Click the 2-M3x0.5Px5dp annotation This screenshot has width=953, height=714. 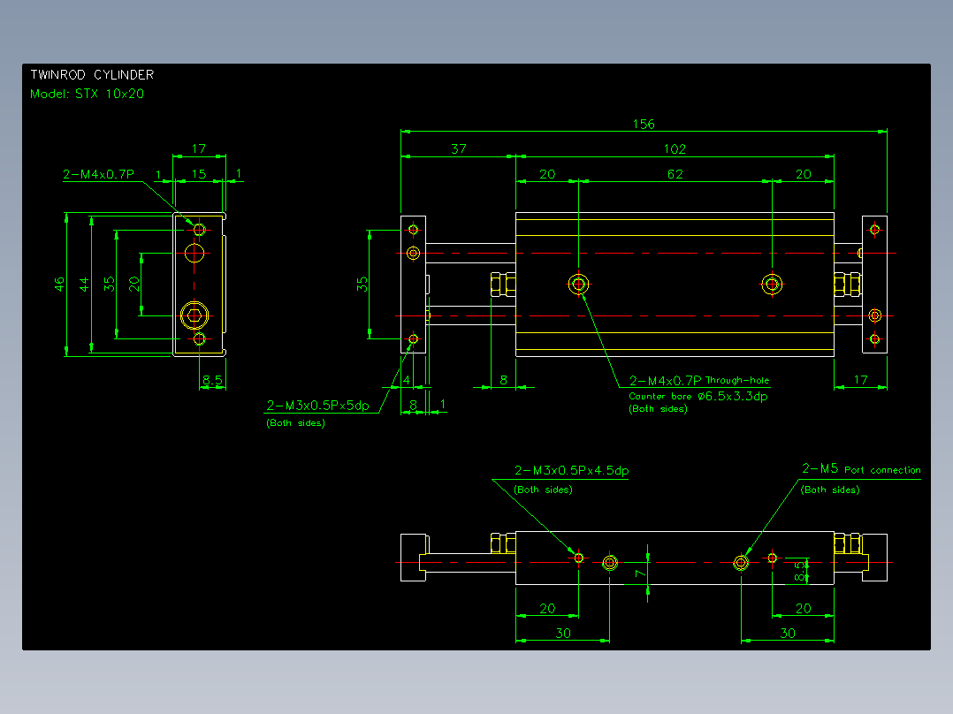318,406
